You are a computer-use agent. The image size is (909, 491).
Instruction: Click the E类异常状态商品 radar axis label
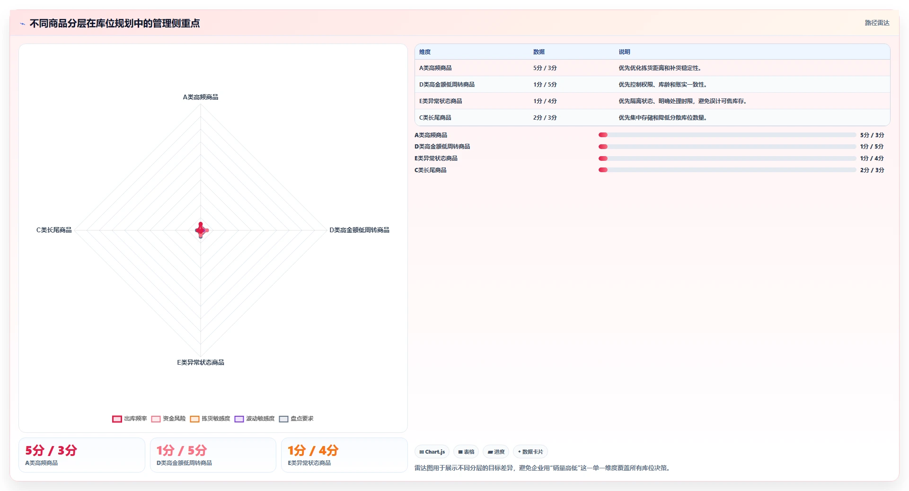point(201,363)
